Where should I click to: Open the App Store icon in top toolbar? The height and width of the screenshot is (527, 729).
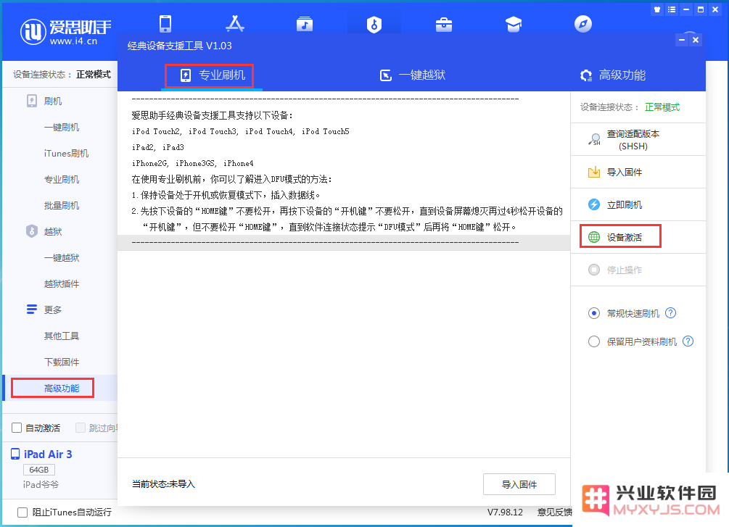[x=235, y=24]
